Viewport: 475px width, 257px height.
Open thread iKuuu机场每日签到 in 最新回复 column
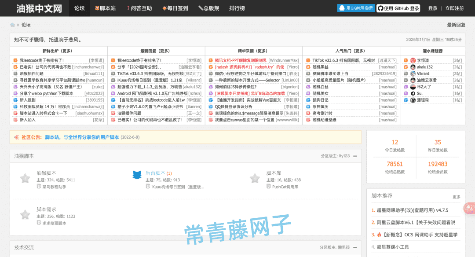(x=150, y=80)
